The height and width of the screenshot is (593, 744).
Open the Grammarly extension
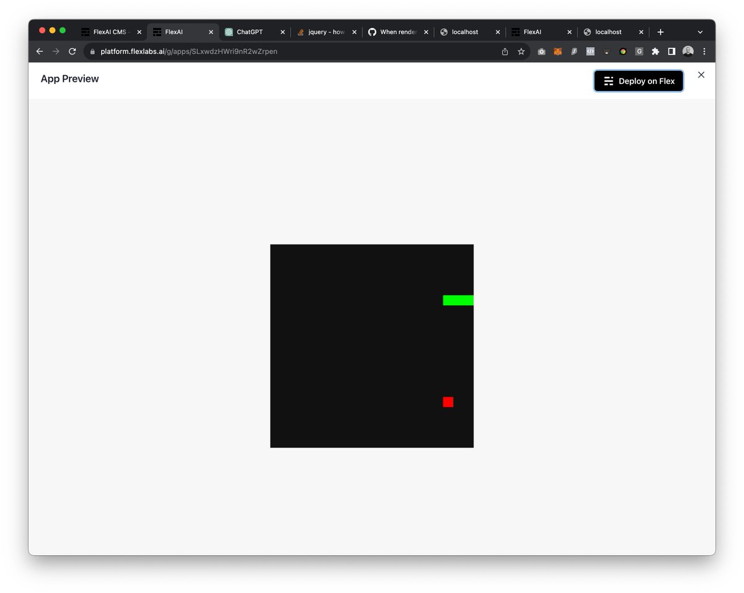click(639, 51)
